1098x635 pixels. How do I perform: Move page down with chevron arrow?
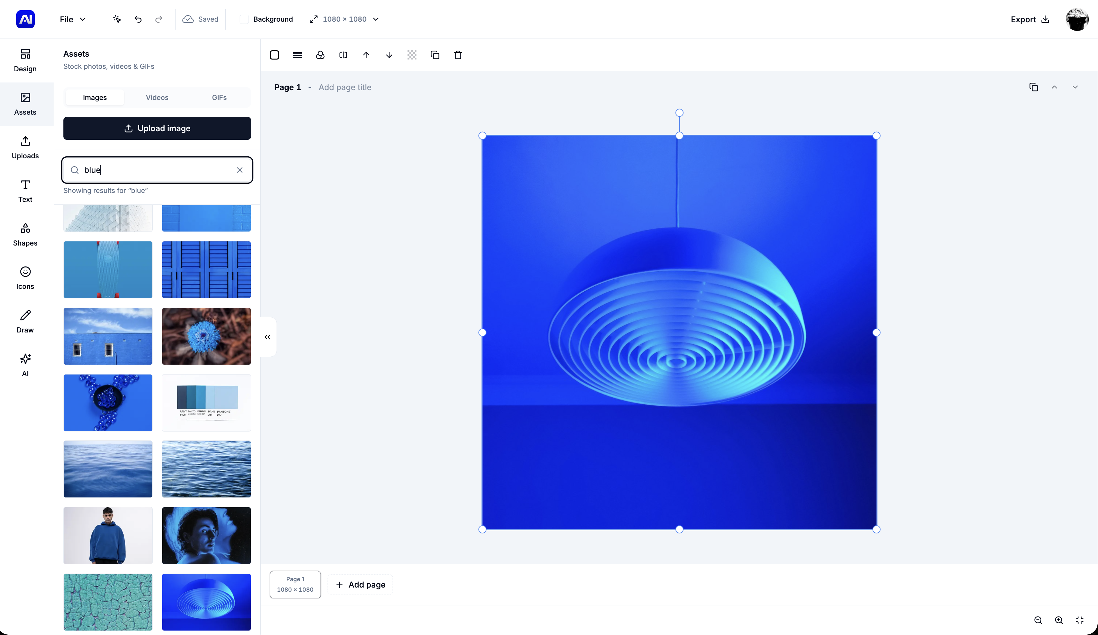click(x=1075, y=87)
